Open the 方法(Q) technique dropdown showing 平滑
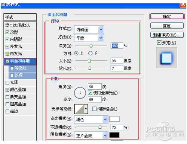The image size is (187, 144). click(89, 38)
